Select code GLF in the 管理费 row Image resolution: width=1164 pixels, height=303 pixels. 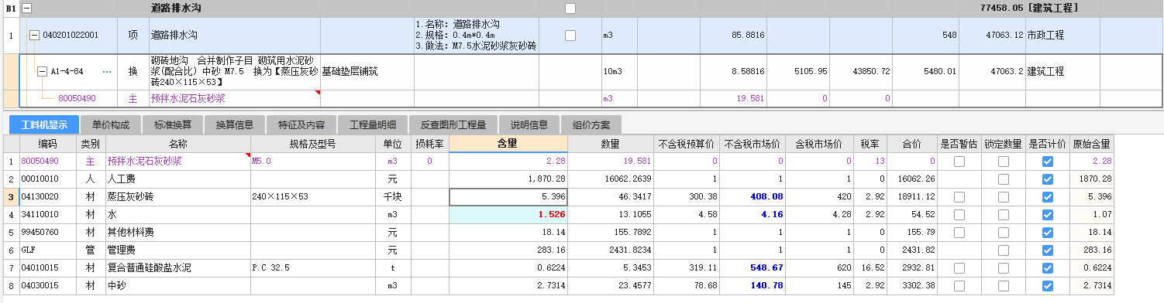point(48,250)
